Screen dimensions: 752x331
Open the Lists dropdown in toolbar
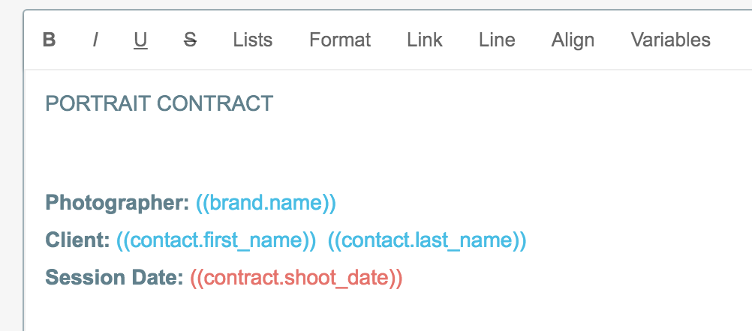[252, 40]
